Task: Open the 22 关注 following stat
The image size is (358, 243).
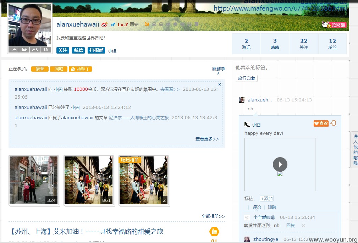Action: coord(304,44)
